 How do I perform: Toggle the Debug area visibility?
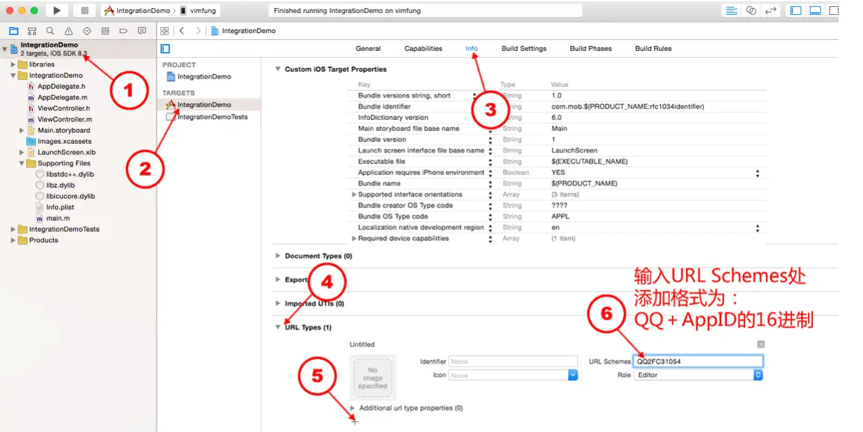pos(816,11)
